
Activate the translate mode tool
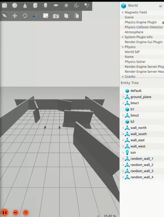(x=15, y=16)
